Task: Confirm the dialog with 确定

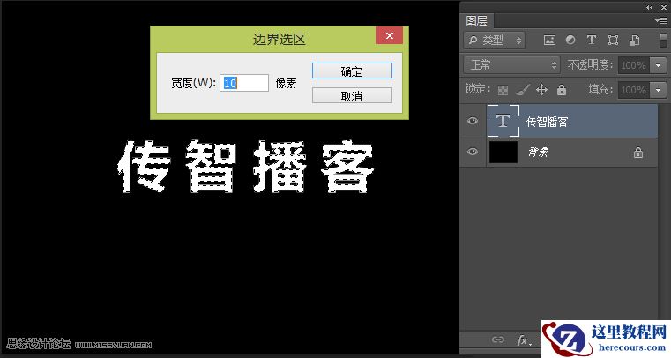Action: pos(352,71)
